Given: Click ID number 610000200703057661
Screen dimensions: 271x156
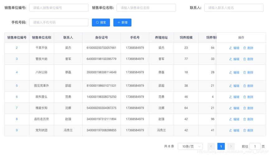Looking at the screenshot, I should tap(101, 48).
